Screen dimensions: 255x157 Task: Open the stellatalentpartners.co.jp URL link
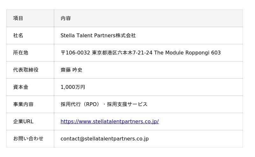pyautogui.click(x=109, y=121)
